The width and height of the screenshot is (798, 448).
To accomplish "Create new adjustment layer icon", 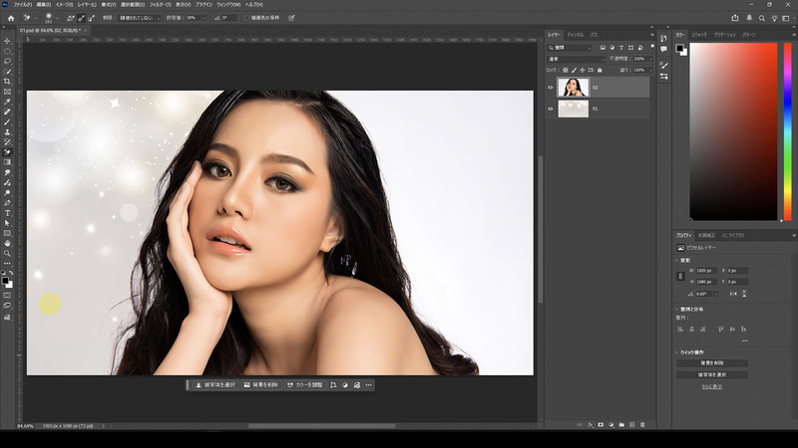I will click(611, 425).
